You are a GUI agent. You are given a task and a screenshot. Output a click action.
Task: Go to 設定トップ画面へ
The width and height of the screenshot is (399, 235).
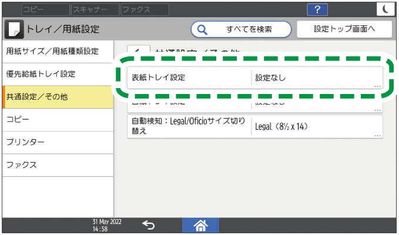point(344,29)
